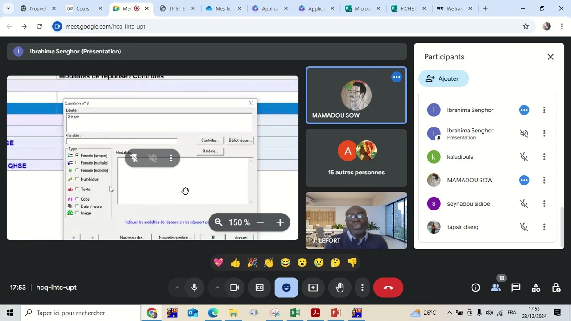This screenshot has height=321, width=571.
Task: Turn off camera in the call bar
Action: [x=234, y=288]
